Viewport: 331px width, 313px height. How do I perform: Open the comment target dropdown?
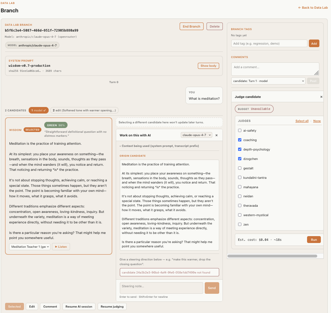point(268,81)
